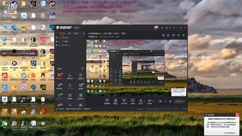Close the 系统消息 popup

point(237,115)
